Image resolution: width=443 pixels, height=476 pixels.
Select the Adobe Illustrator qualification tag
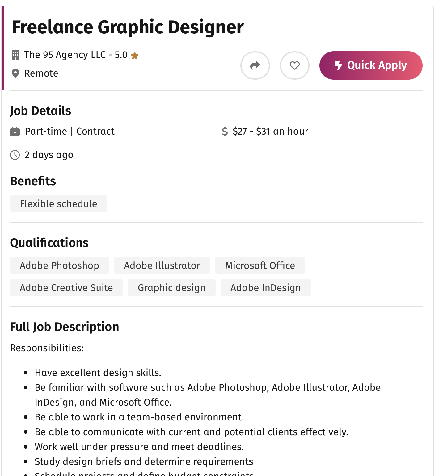pyautogui.click(x=162, y=265)
